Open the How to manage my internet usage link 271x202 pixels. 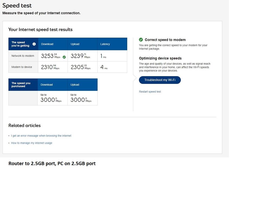click(31, 143)
